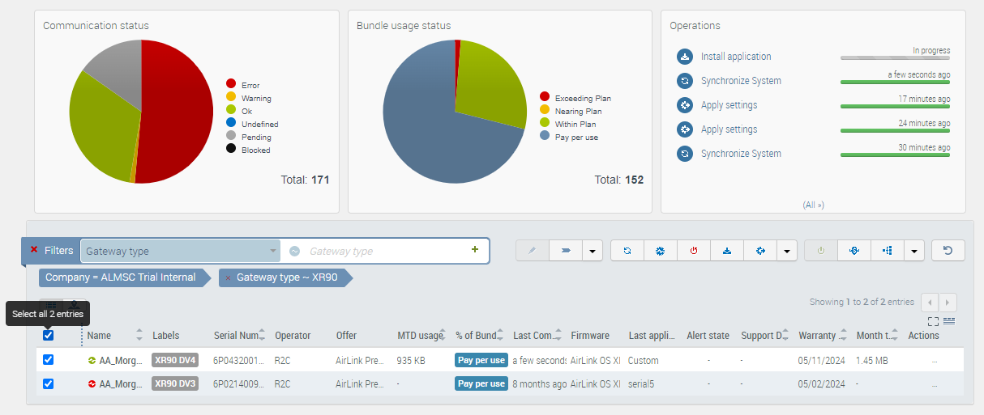Expand dropdown arrow next to label icon
The height and width of the screenshot is (415, 984).
pyautogui.click(x=592, y=252)
